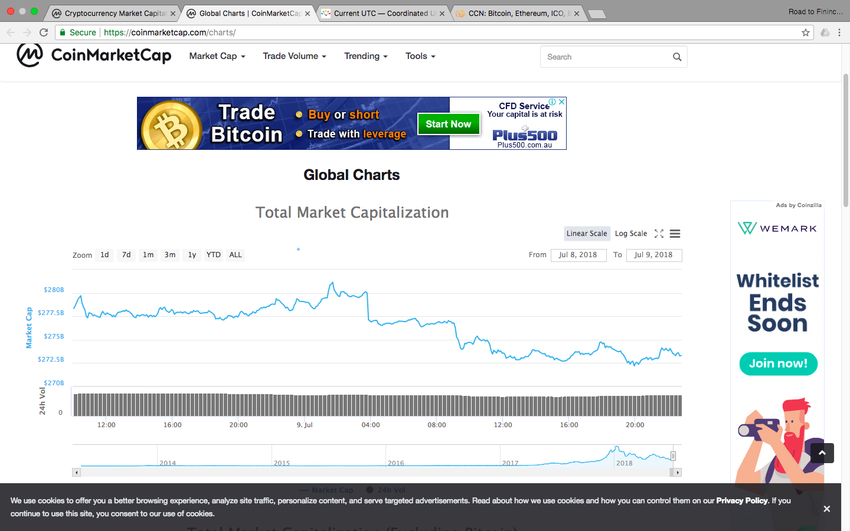850x531 pixels.
Task: Click 2017 in navigator timeline
Action: [510, 463]
